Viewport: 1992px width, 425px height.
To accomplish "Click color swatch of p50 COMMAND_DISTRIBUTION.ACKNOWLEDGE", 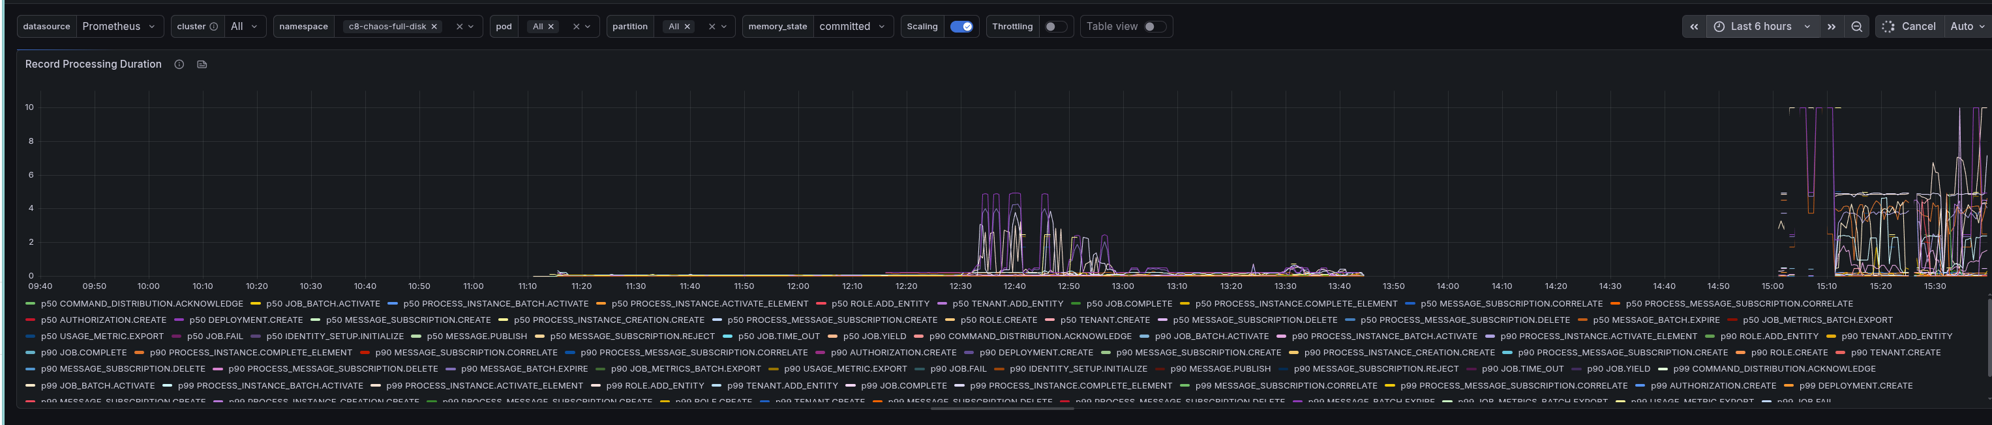I will pos(30,304).
